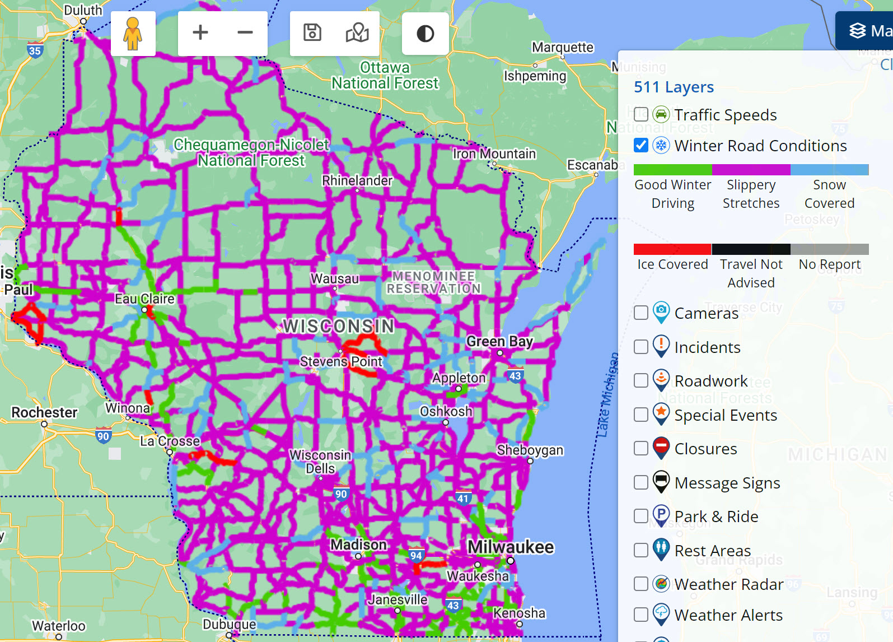Click the Park & Ride P icon

click(x=661, y=515)
